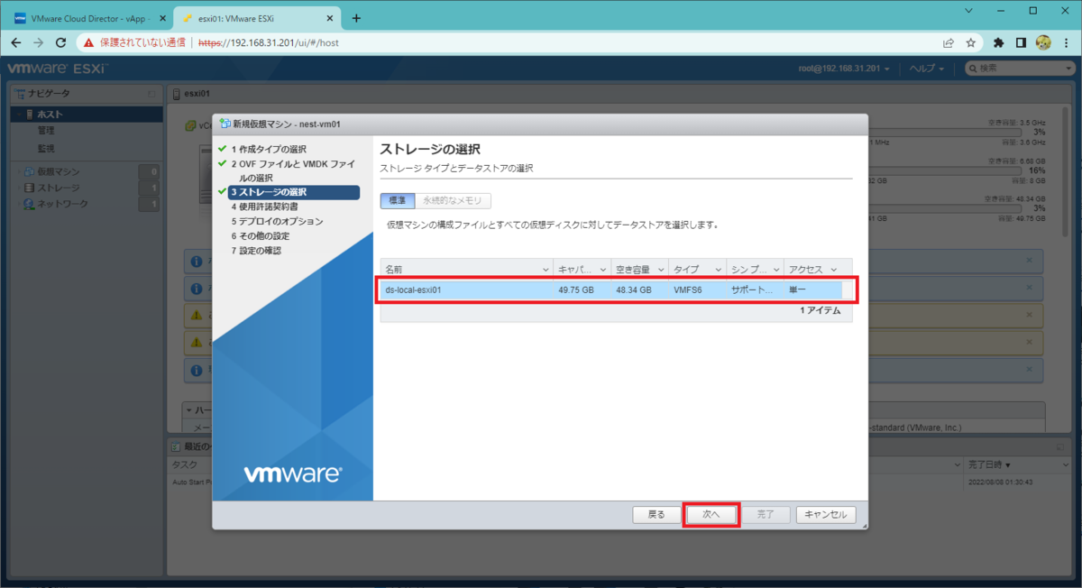Select ホスト in the navigator
The image size is (1082, 588).
tap(87, 114)
